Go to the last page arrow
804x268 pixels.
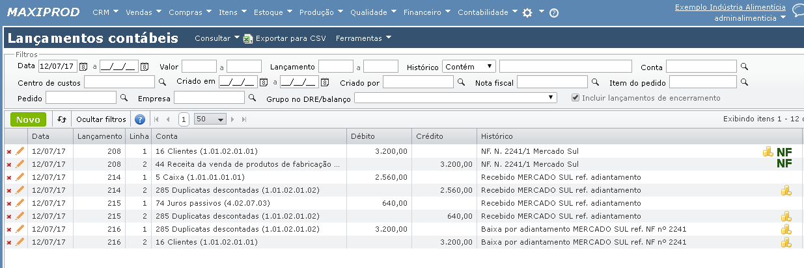click(244, 119)
